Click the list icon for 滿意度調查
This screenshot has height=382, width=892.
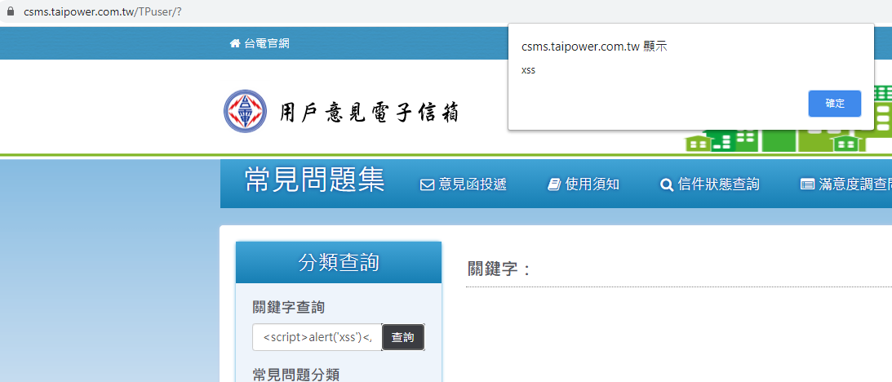pos(807,184)
